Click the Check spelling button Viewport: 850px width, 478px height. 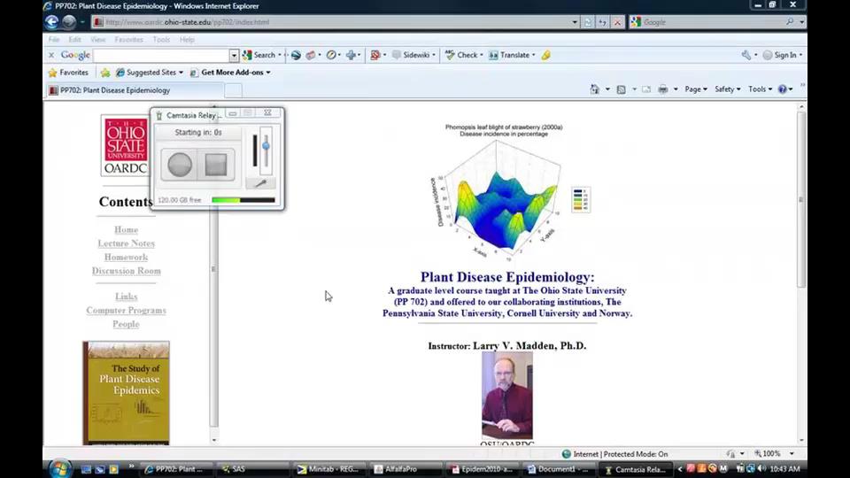463,55
